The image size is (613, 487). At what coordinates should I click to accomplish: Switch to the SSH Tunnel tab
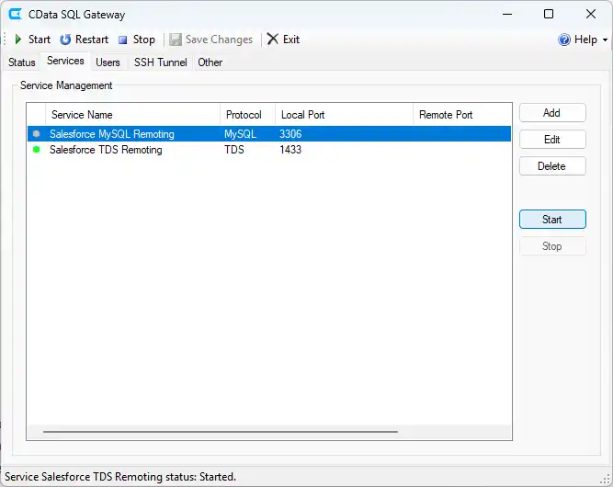pyautogui.click(x=160, y=62)
